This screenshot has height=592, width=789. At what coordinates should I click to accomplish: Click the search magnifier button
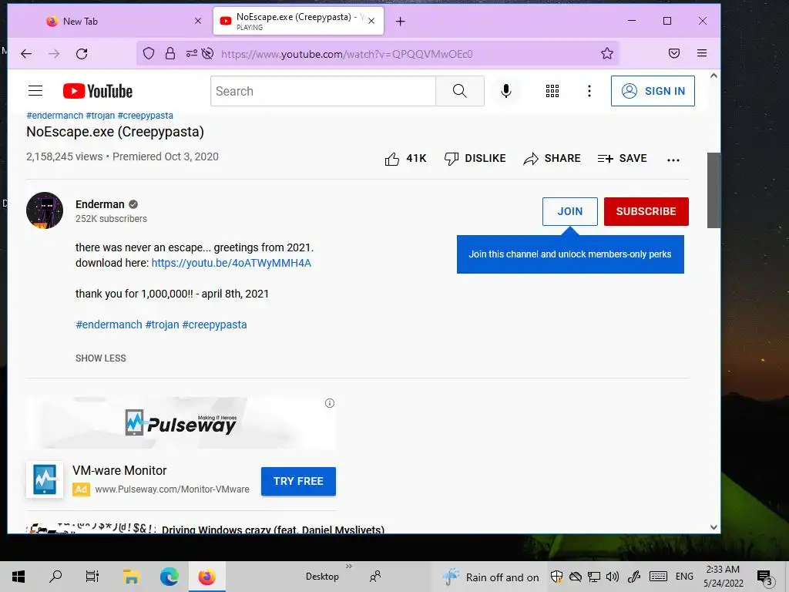tap(459, 91)
